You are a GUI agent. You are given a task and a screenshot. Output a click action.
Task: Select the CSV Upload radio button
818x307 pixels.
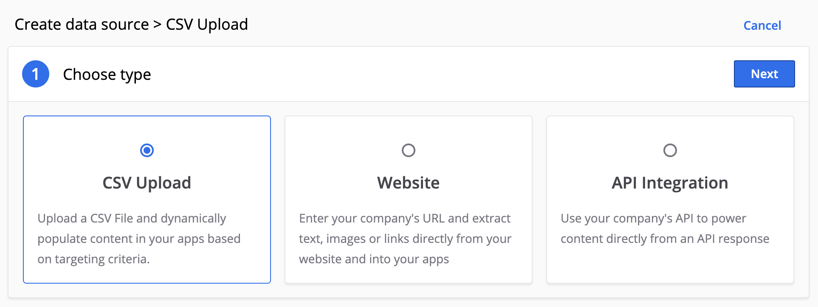pyautogui.click(x=147, y=150)
